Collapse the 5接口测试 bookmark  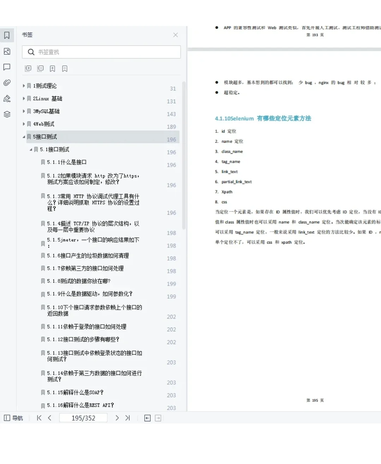click(x=23, y=136)
